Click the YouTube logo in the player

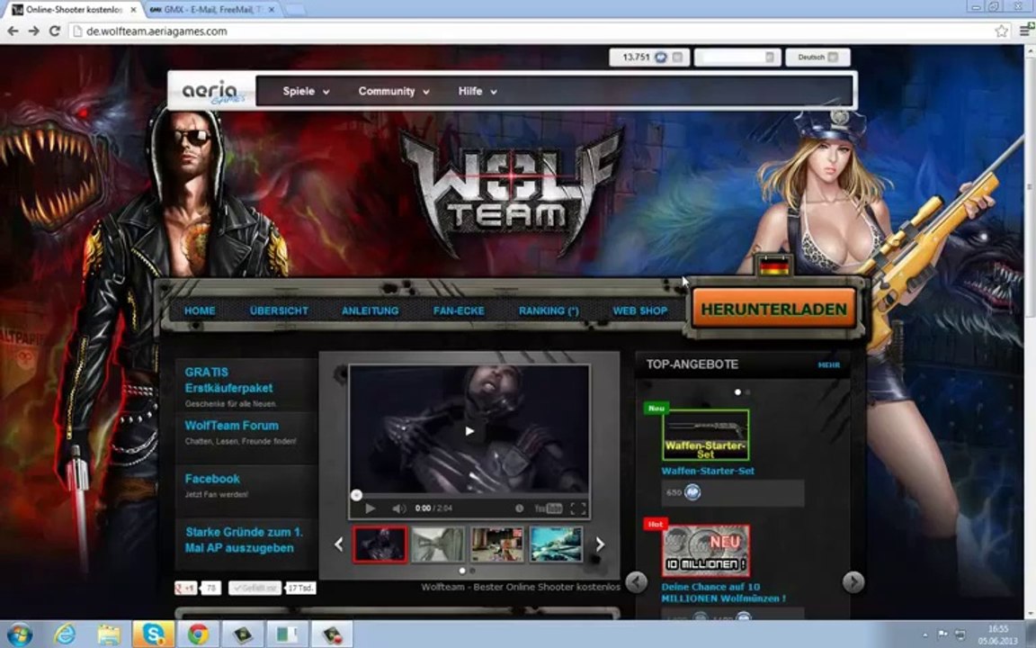(x=548, y=508)
